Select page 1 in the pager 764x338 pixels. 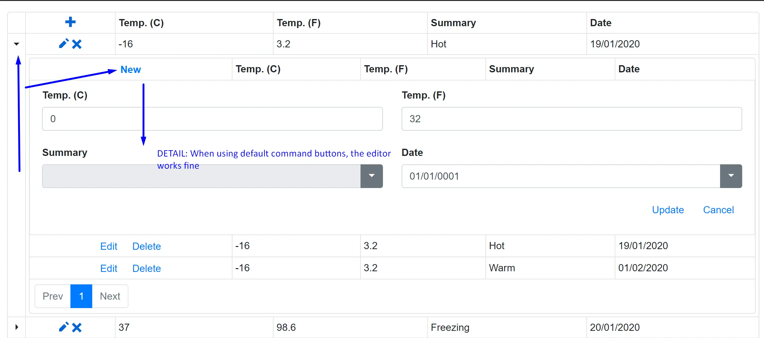point(81,296)
